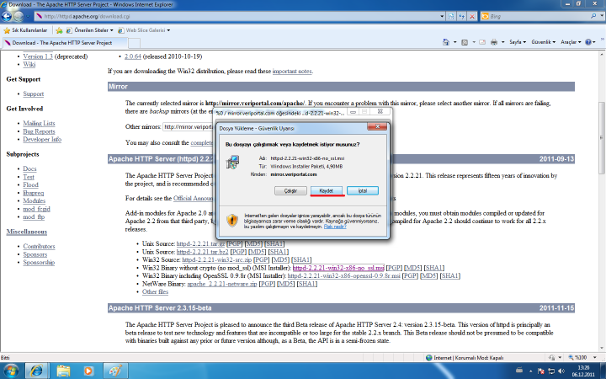The image size is (606, 379).
Task: Open the Sayfa menu
Action: click(518, 42)
